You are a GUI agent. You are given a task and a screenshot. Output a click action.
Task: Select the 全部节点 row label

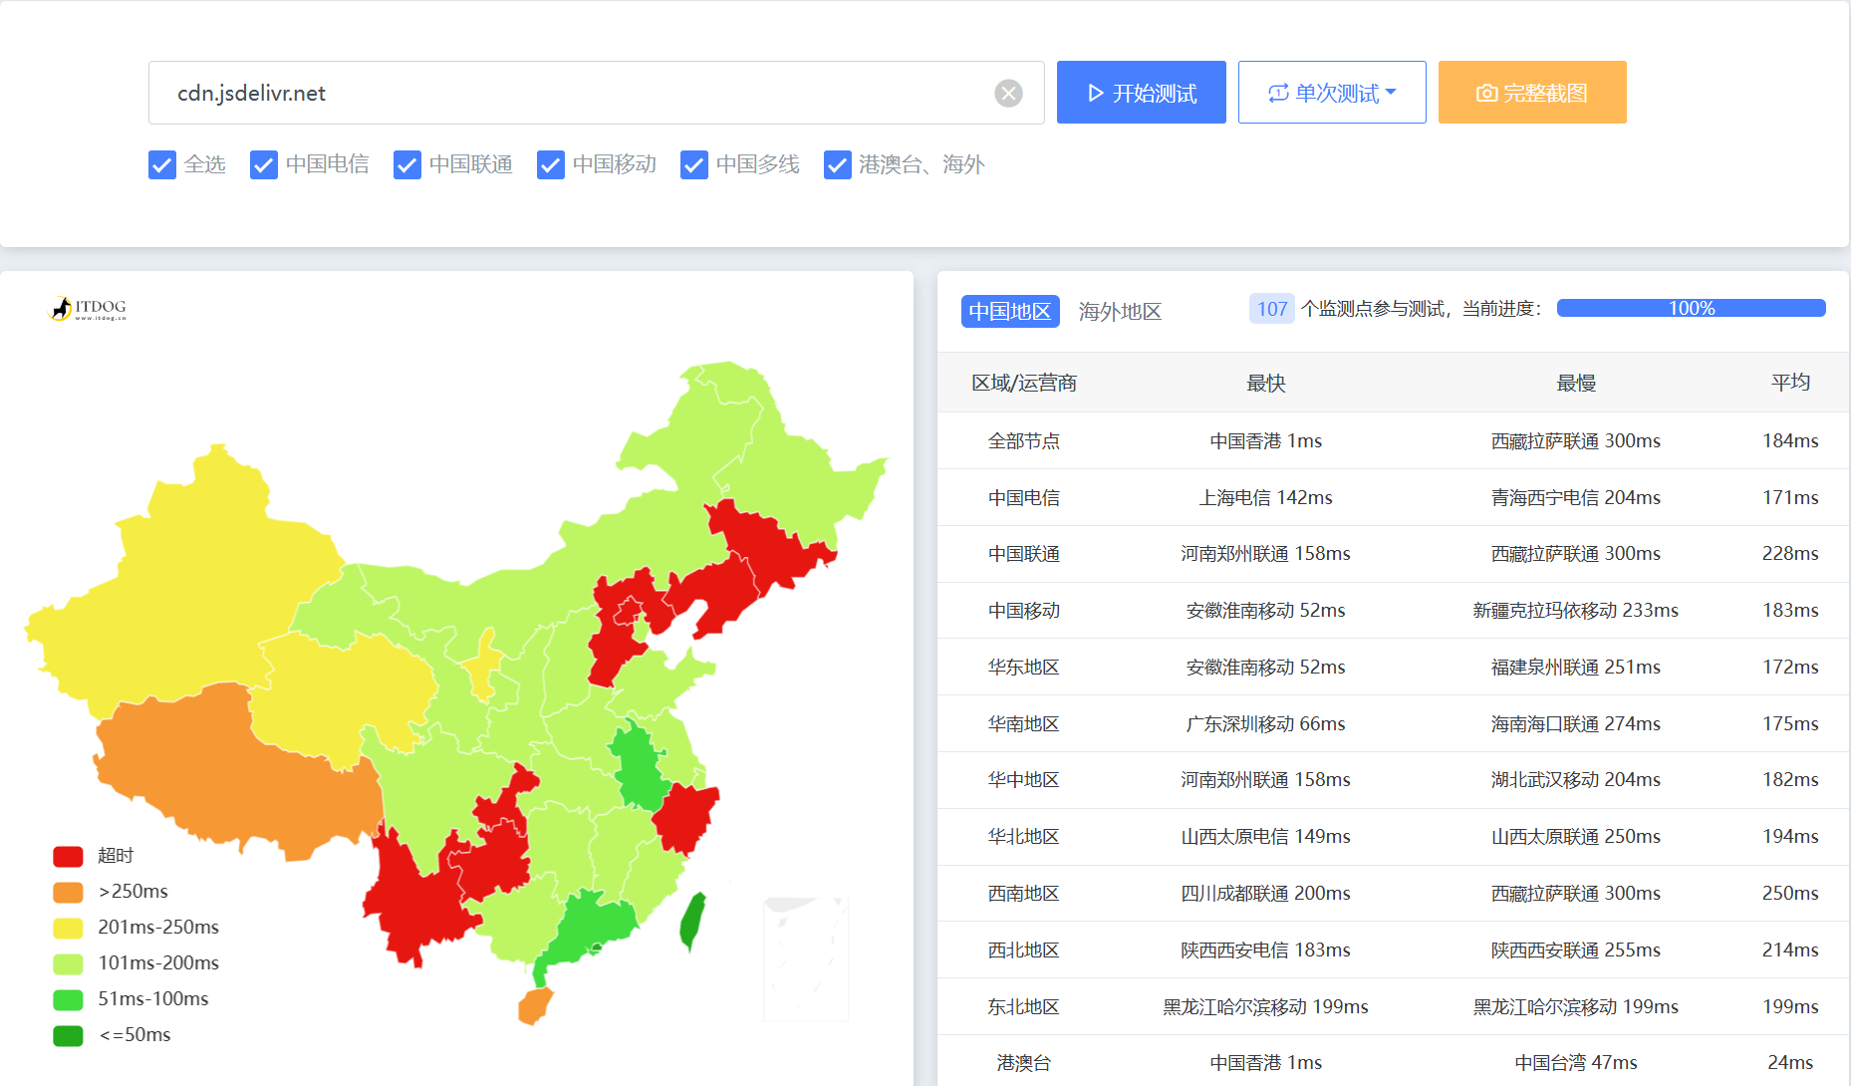click(1024, 440)
